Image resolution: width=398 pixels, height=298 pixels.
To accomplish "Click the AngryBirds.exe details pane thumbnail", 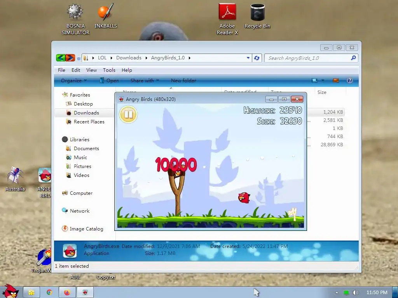I will coord(70,251).
